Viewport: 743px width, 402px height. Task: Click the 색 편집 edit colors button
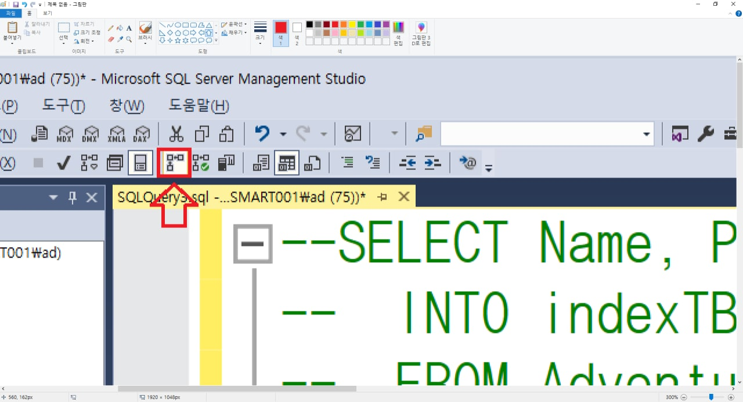(x=398, y=34)
